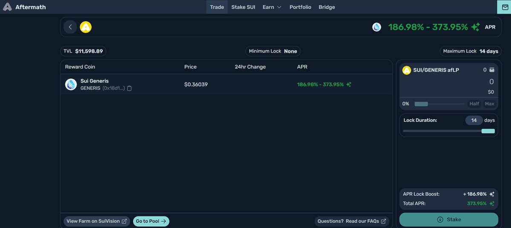Click the stake amount percentage slider
The height and width of the screenshot is (228, 511).
(439, 104)
